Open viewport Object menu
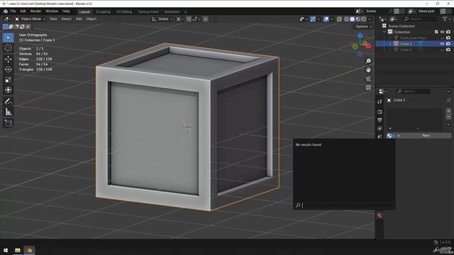This screenshot has height=255, width=454. tap(92, 19)
